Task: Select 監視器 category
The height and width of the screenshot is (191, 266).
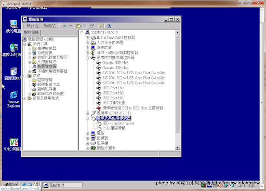Action: [x=102, y=138]
